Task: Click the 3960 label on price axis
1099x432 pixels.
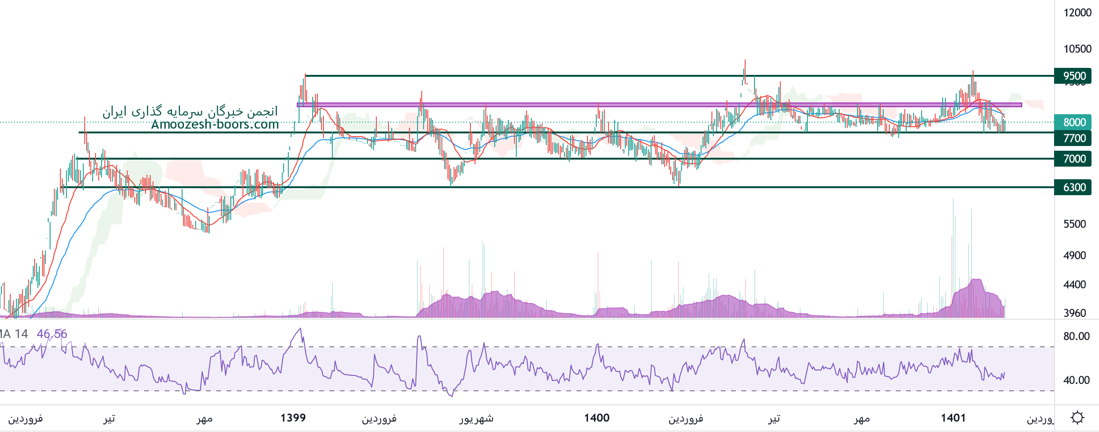Action: (x=1074, y=313)
